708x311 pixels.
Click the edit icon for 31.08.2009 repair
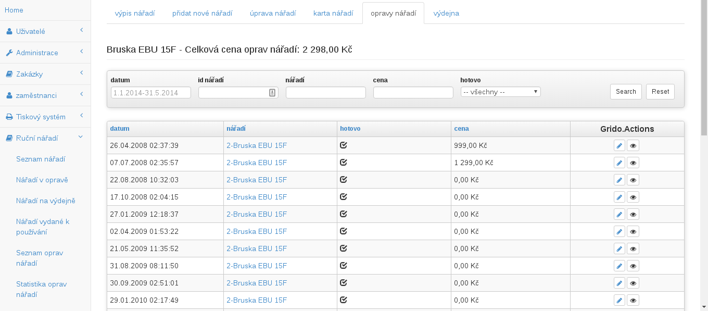(x=619, y=266)
